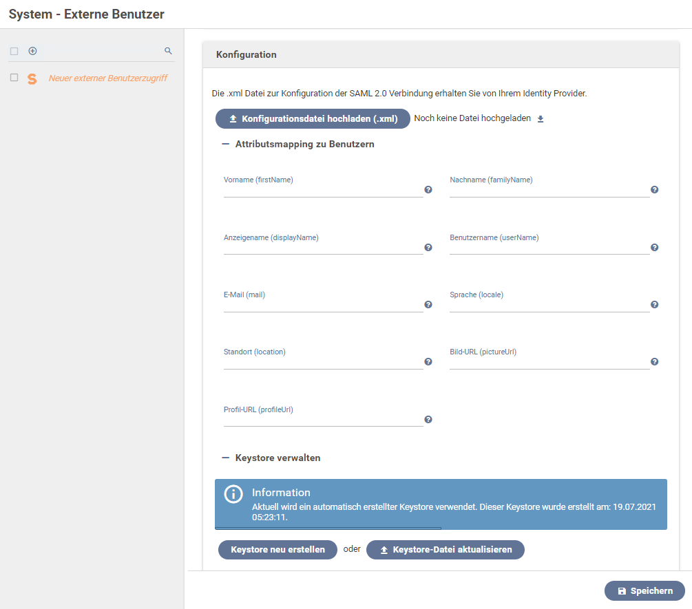This screenshot has width=692, height=609.
Task: Click the add new entry plus icon
Action: (x=32, y=51)
